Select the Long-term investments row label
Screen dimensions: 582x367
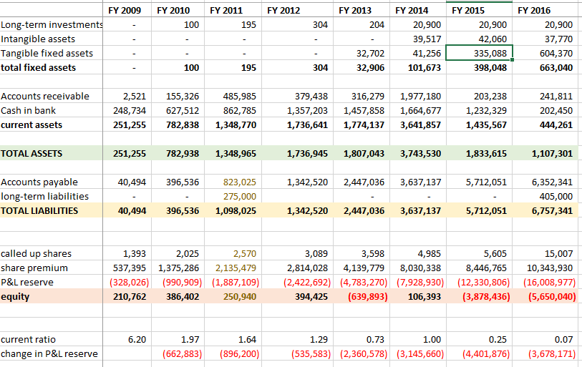point(51,25)
